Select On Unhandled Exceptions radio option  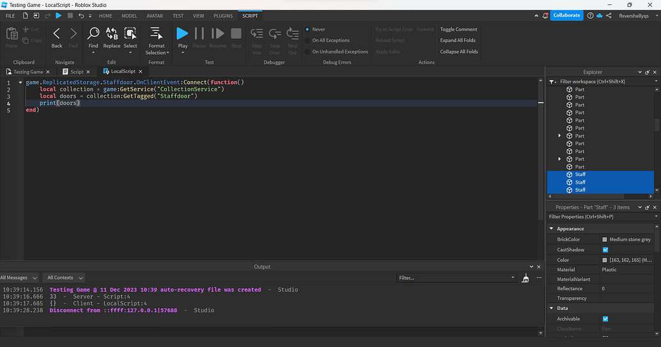point(307,52)
